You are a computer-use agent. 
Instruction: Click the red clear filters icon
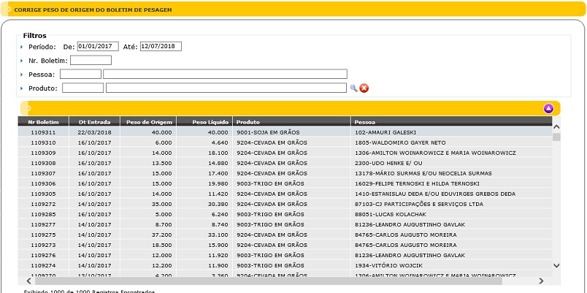pyautogui.click(x=364, y=88)
